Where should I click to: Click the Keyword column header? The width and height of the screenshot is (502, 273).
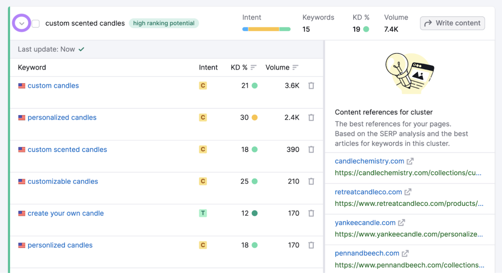pos(32,67)
